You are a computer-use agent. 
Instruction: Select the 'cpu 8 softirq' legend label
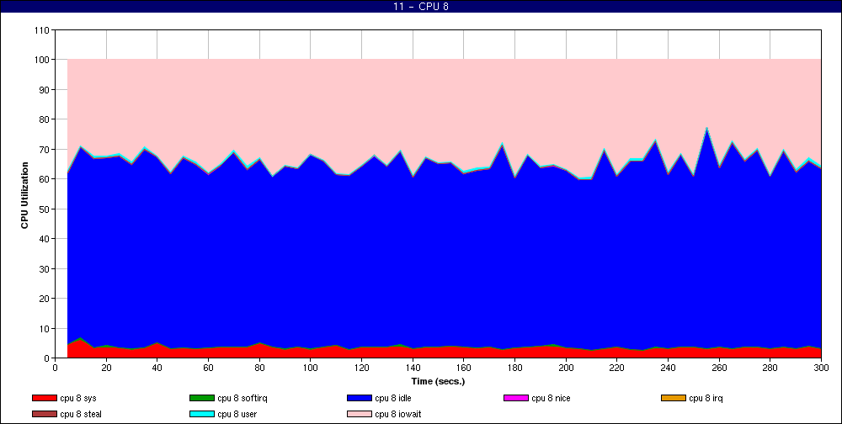click(x=242, y=398)
